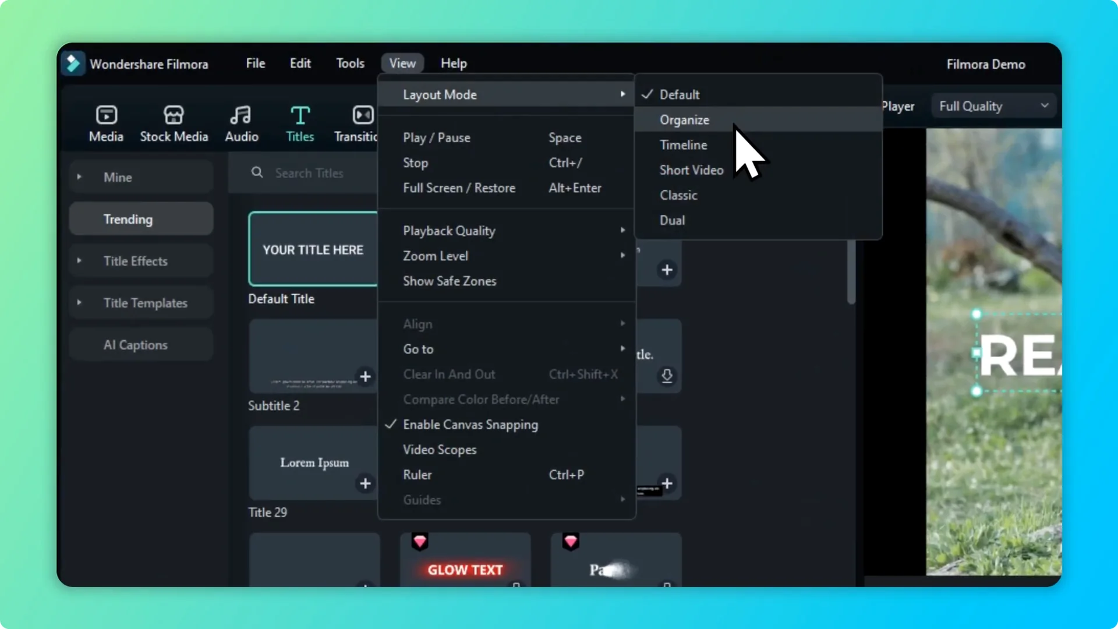Expand the Playback Quality submenu
This screenshot has width=1118, height=629.
[507, 231]
